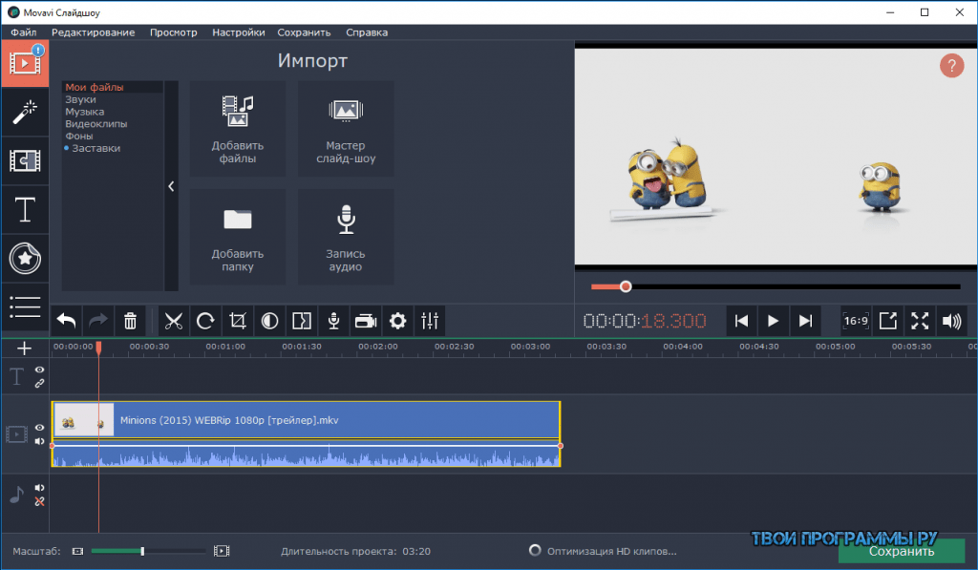Click Добавить папку button
The width and height of the screenshot is (978, 570).
238,237
